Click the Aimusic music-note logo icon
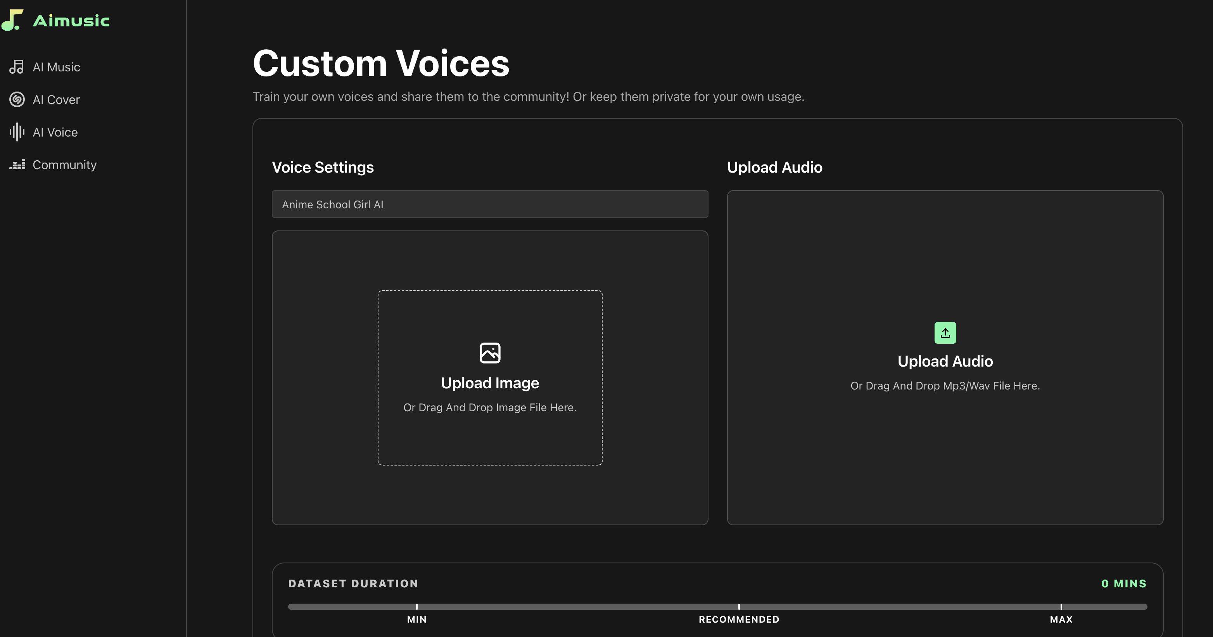 [12, 20]
